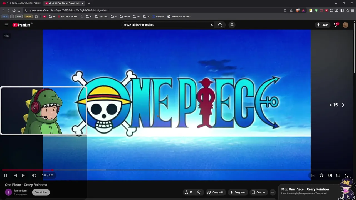The width and height of the screenshot is (356, 200).
Task: Select the One Piece - Crazy Rainbow tab
Action: pyautogui.click(x=64, y=3)
